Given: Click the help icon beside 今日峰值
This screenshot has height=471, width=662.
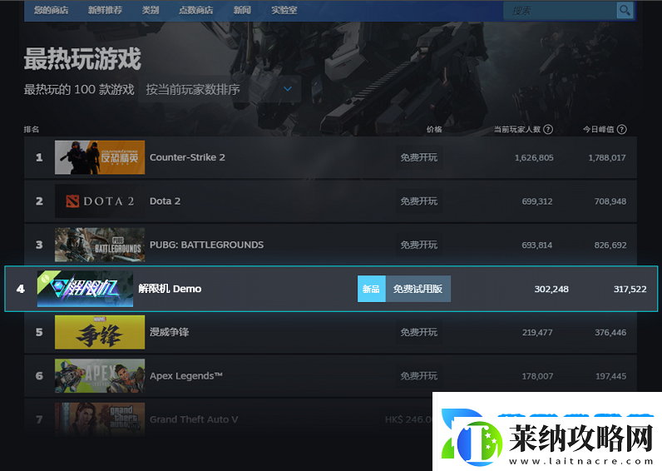Looking at the screenshot, I should coord(621,129).
